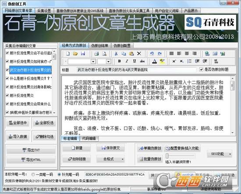
Task: Click 导出HTML button
Action: 31,160
